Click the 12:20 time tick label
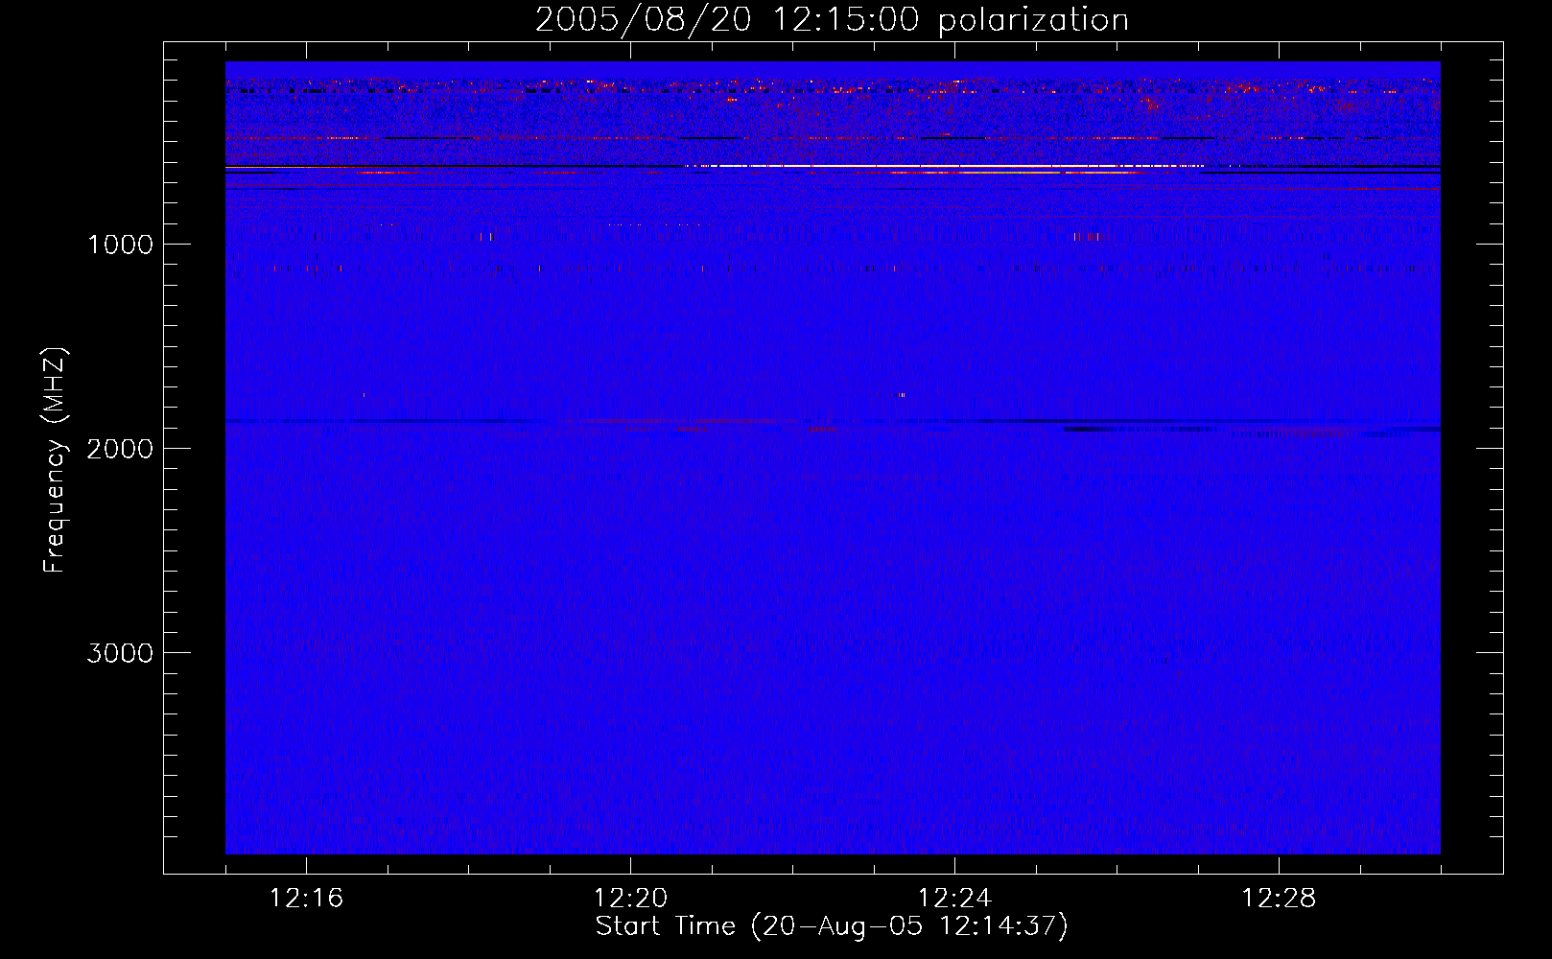Image resolution: width=1552 pixels, height=959 pixels. (630, 898)
